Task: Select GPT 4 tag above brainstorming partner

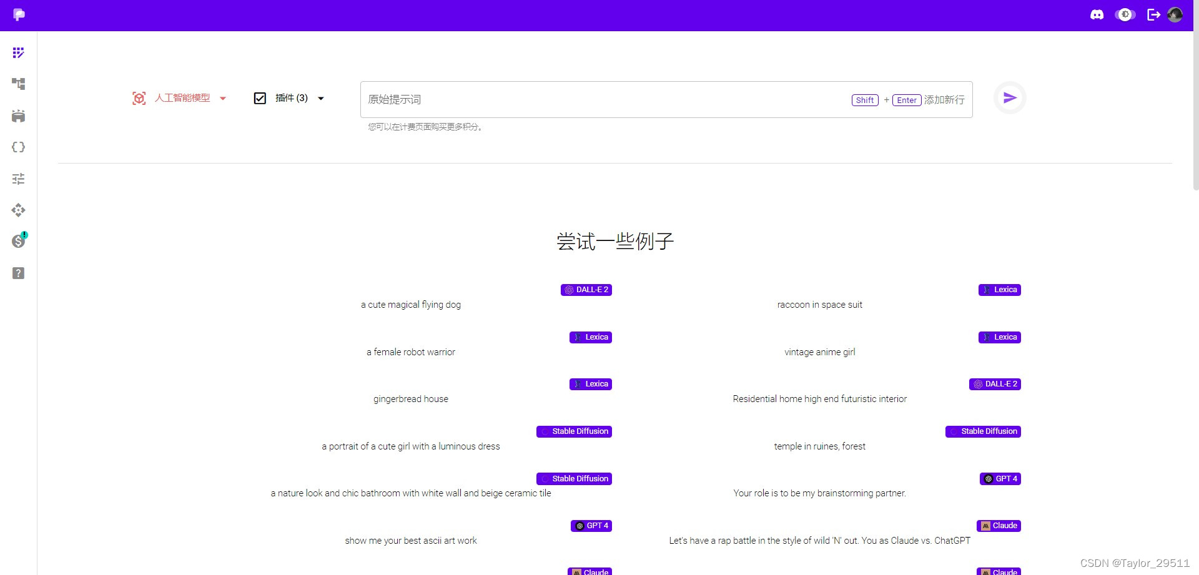Action: pos(1000,479)
